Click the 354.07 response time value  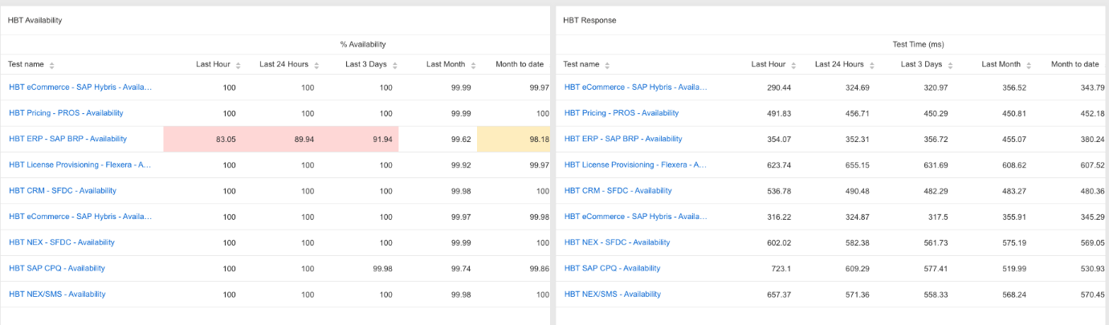click(x=779, y=140)
